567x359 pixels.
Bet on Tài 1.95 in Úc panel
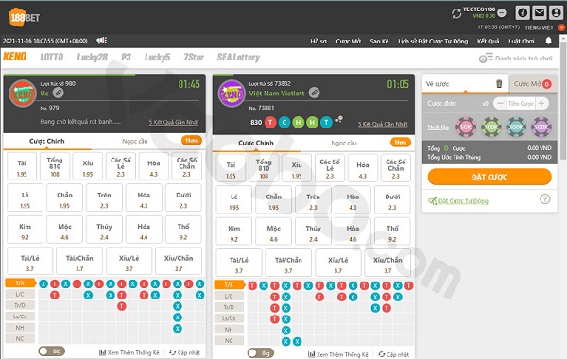tap(22, 166)
